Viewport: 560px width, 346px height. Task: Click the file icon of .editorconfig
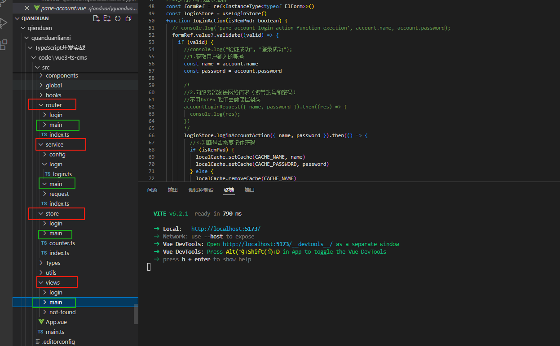click(x=38, y=342)
